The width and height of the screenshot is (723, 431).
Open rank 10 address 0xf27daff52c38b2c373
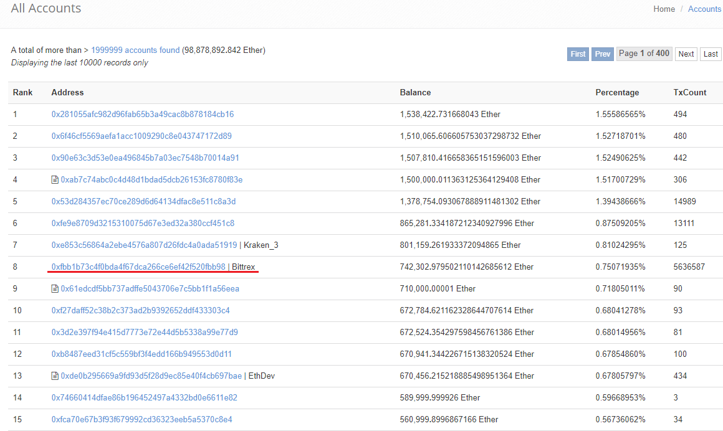tap(141, 311)
